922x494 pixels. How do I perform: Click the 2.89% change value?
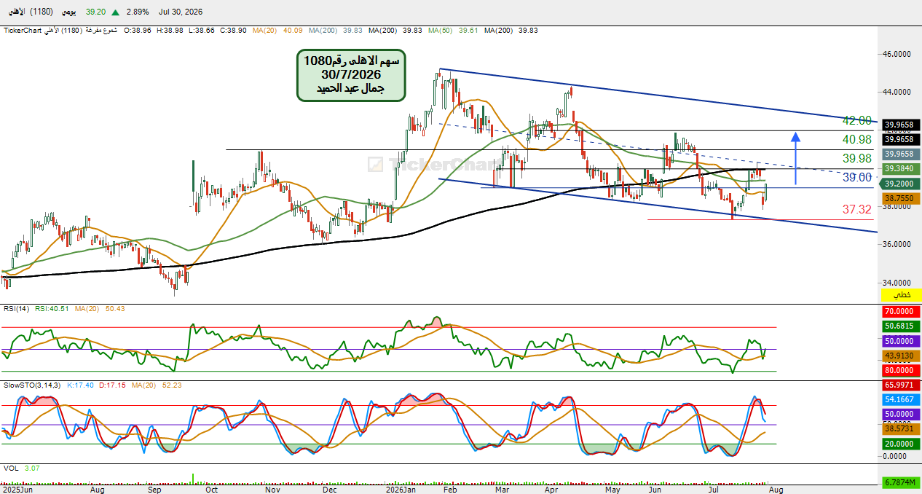click(137, 12)
